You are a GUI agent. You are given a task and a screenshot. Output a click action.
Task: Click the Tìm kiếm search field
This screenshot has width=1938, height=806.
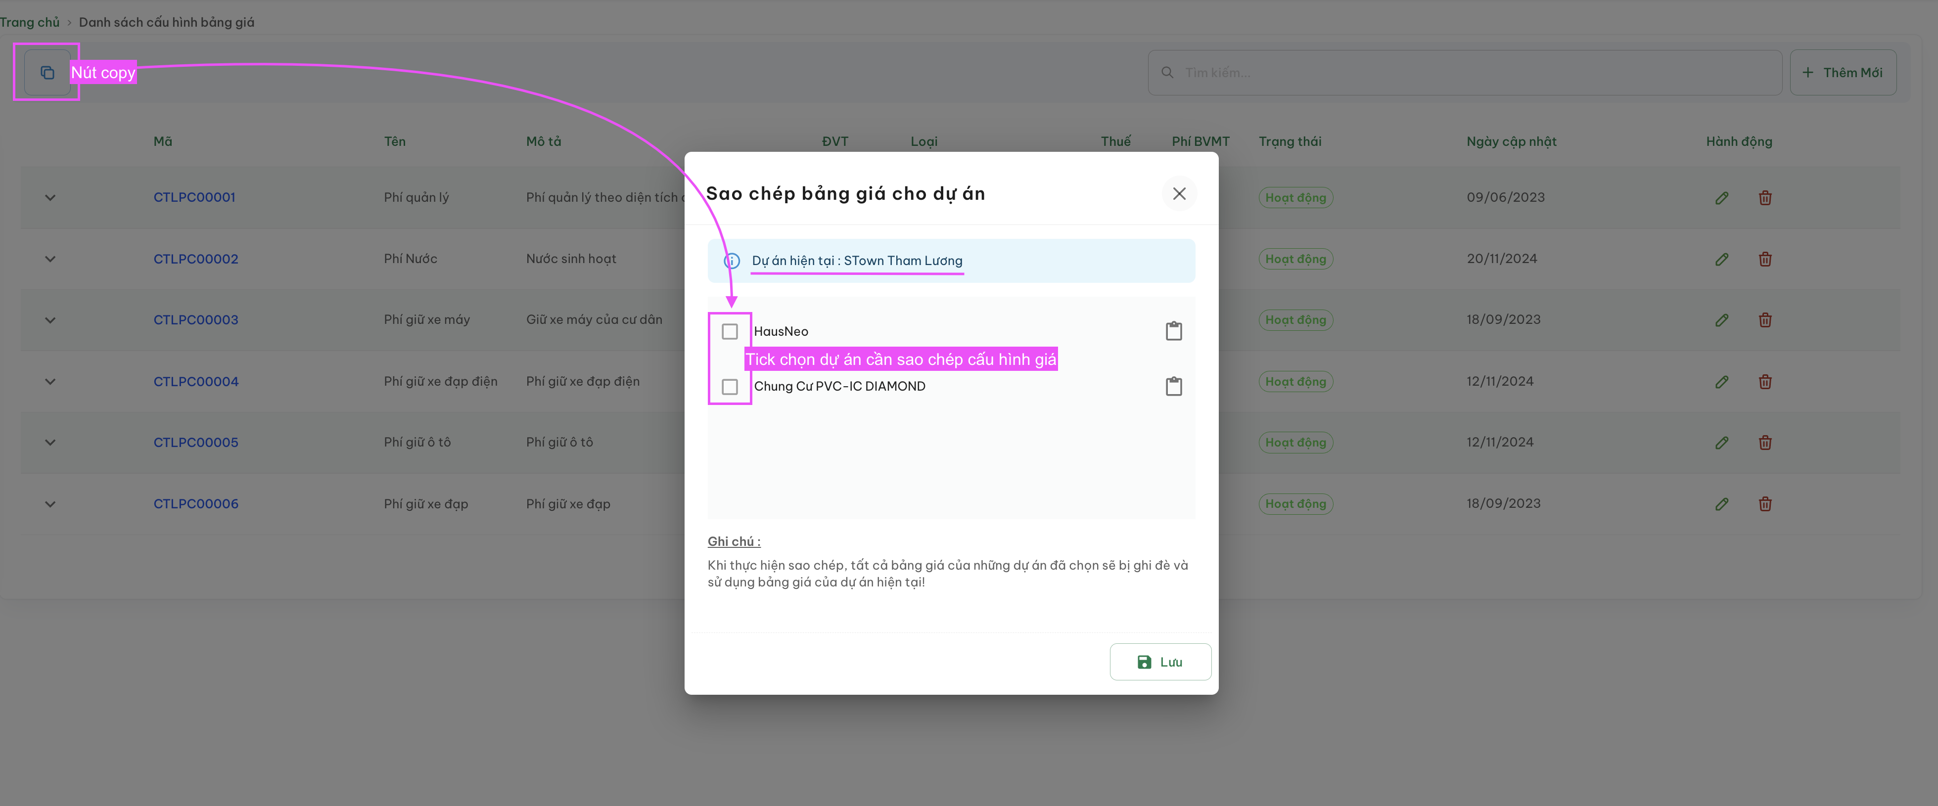pyautogui.click(x=1464, y=72)
